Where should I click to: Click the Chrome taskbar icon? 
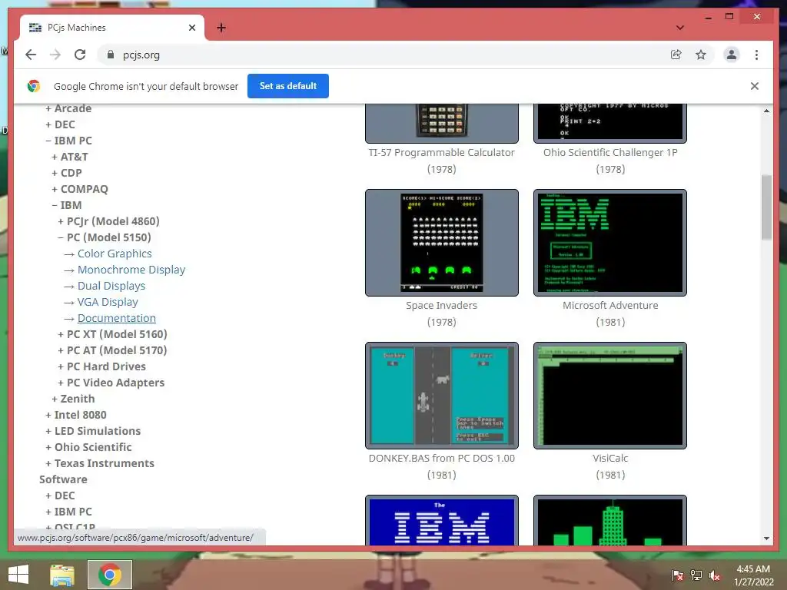coord(110,575)
